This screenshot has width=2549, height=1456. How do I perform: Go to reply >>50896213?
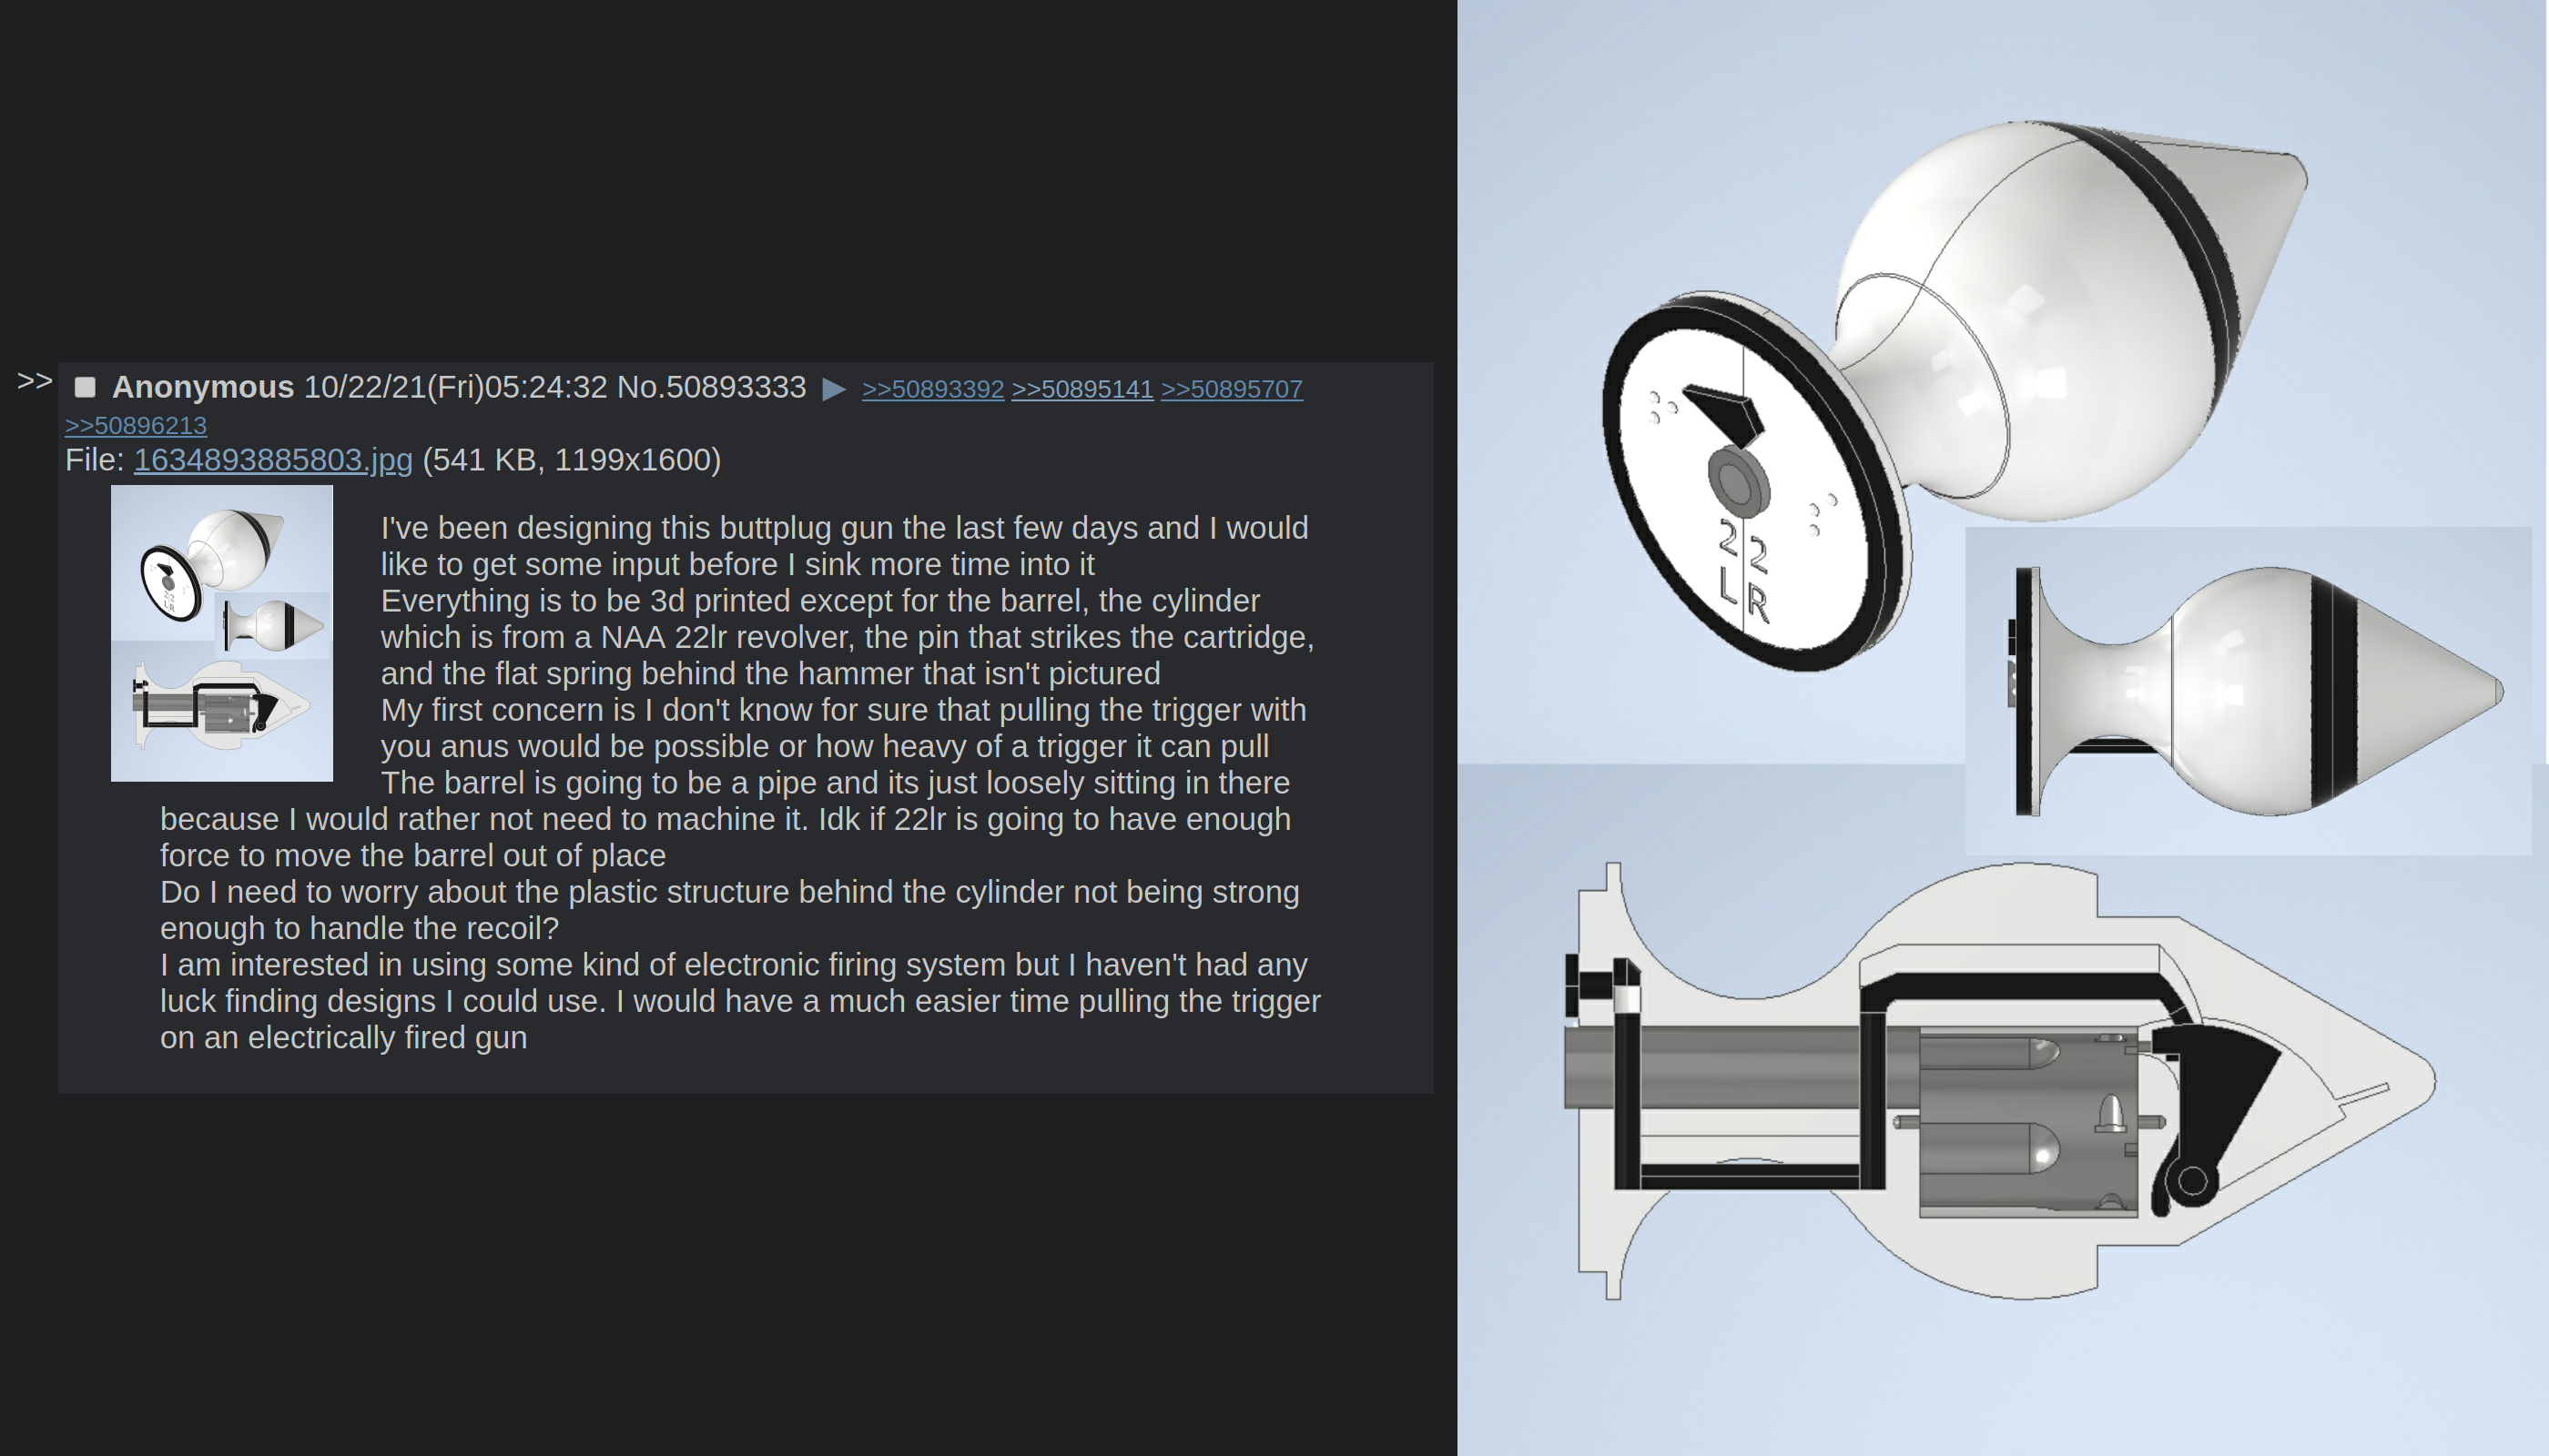pyautogui.click(x=136, y=425)
